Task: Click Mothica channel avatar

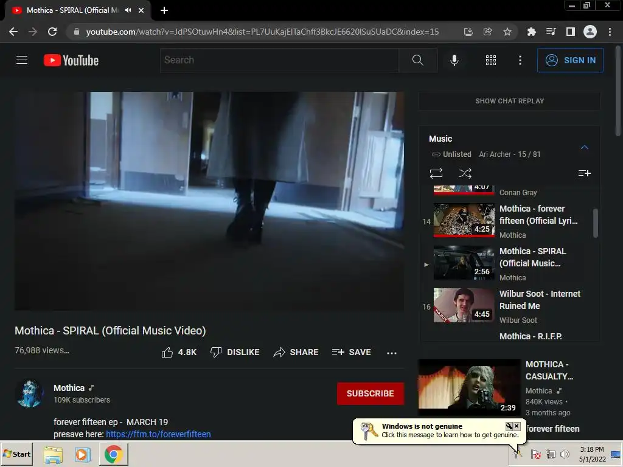Action: point(29,393)
